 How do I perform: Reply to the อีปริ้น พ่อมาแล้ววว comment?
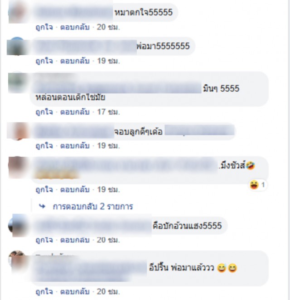[75, 292]
